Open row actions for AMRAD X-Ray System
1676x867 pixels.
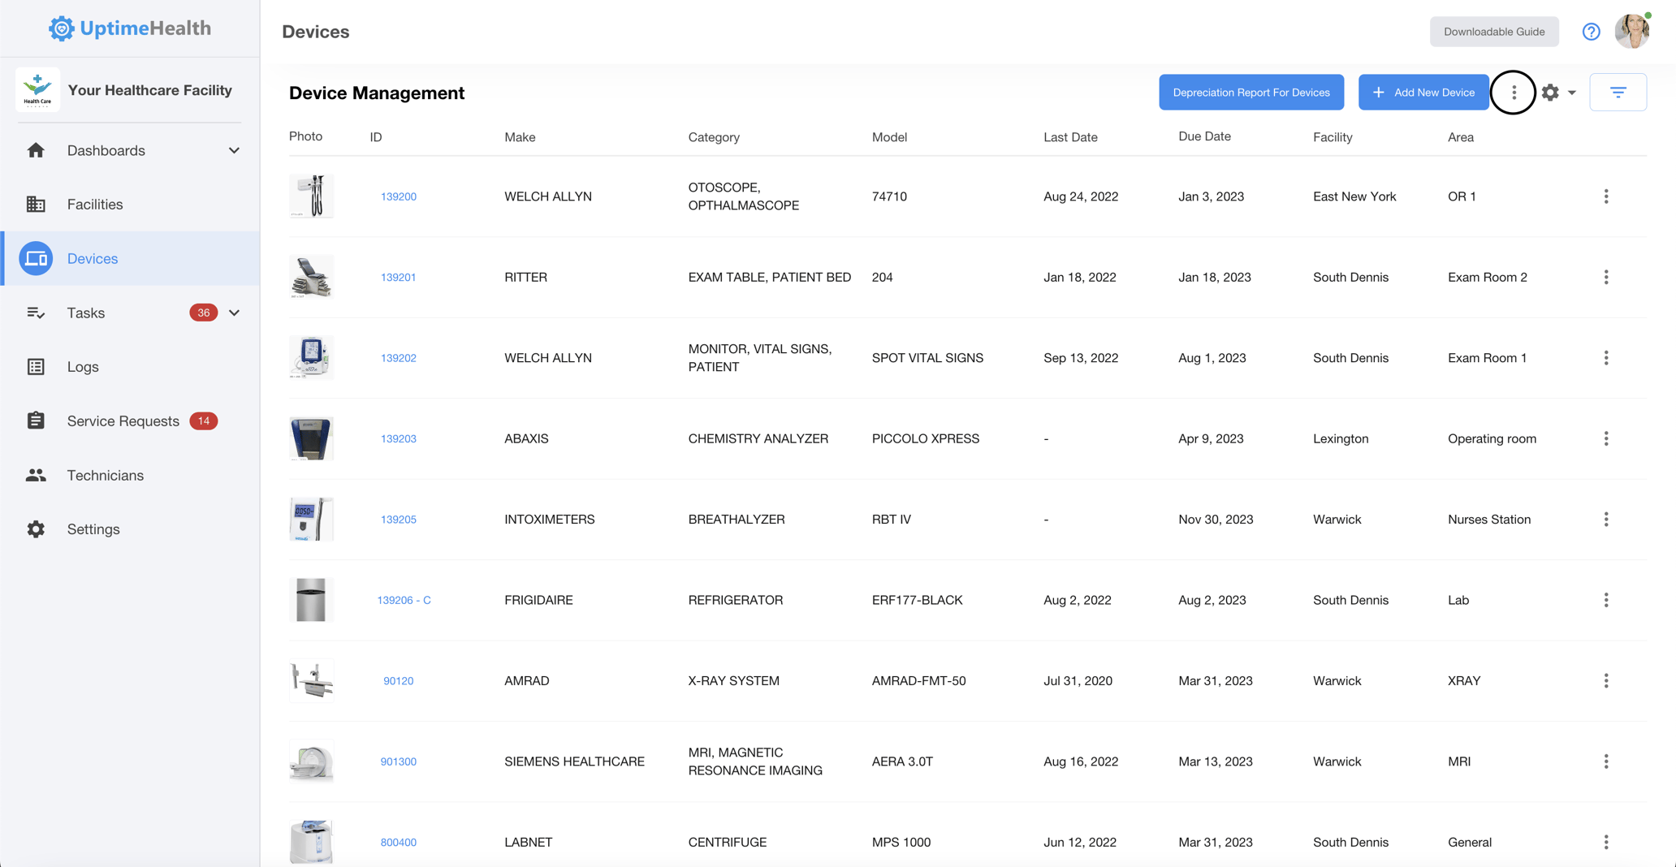coord(1605,681)
